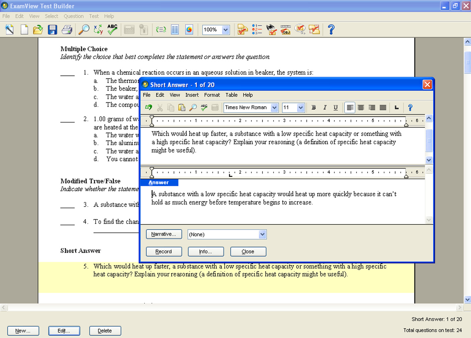
Task: Open the File menu in ExamView
Action: (6, 16)
